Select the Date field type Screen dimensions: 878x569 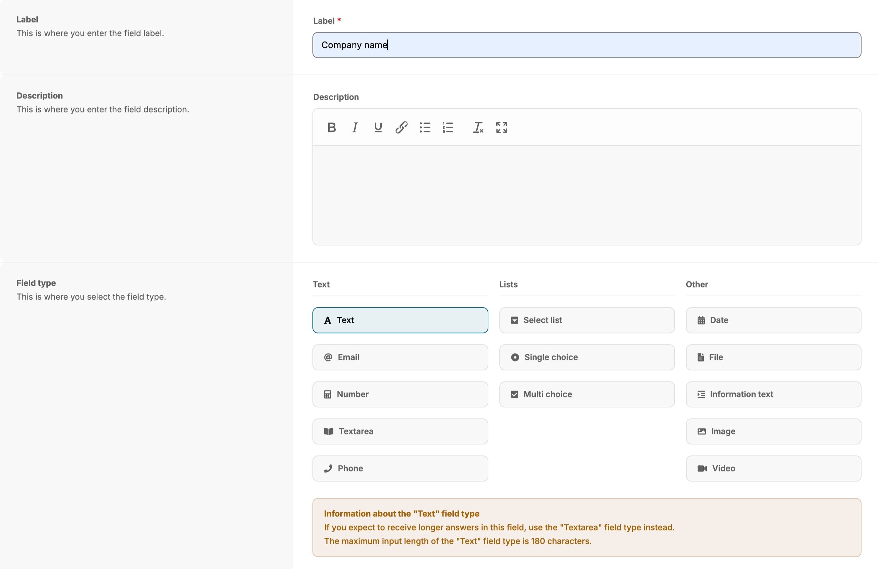(773, 320)
